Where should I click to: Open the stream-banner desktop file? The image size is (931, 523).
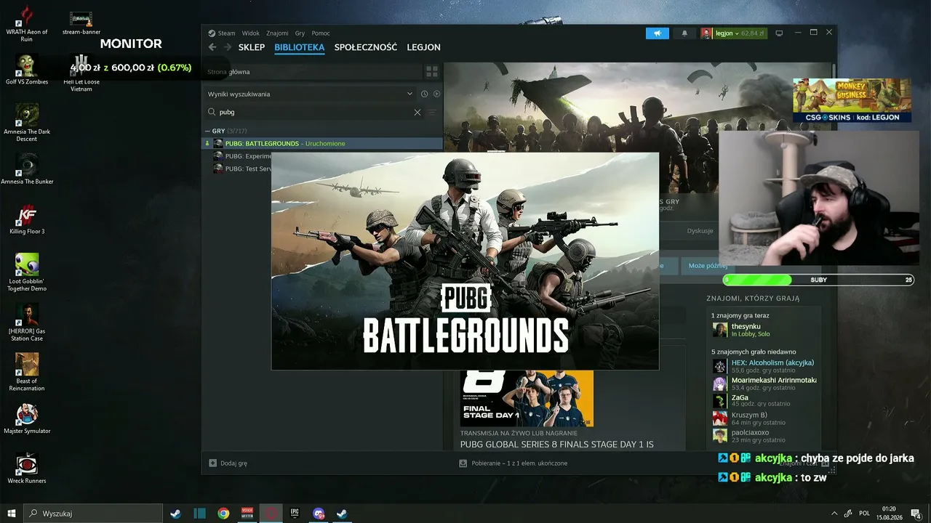pos(81,23)
